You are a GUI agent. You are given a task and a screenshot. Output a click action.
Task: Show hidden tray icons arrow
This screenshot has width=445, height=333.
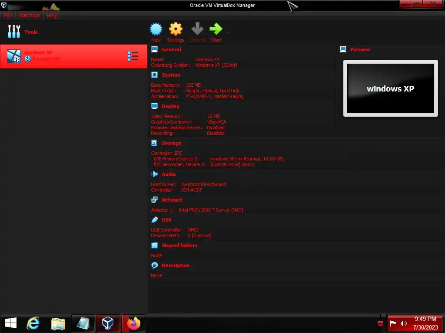(381, 323)
